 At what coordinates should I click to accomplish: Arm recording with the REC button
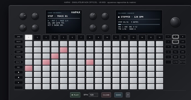tap(19, 67)
